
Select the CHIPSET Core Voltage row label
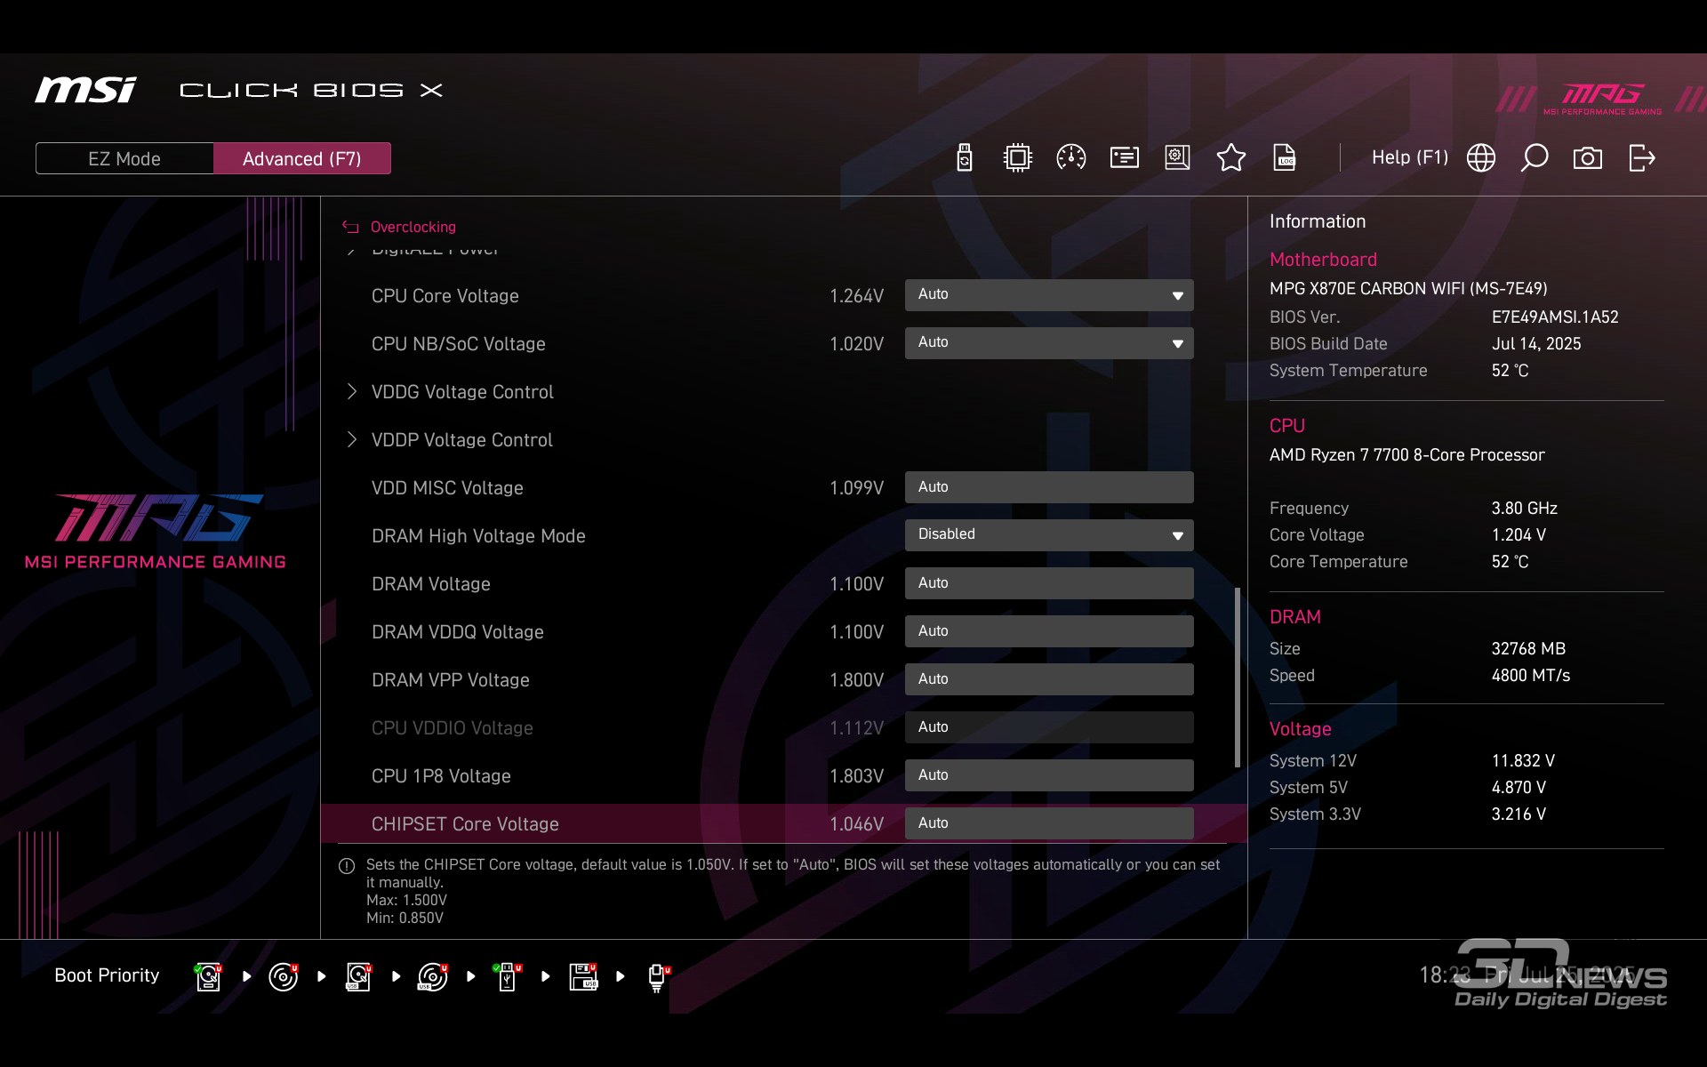(465, 824)
